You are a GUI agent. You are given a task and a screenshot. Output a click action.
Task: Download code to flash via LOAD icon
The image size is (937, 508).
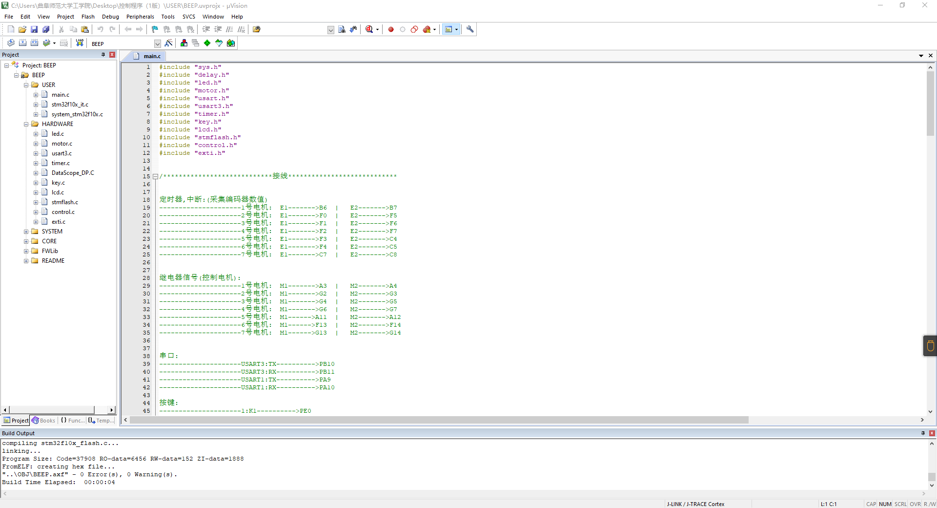pyautogui.click(x=80, y=43)
